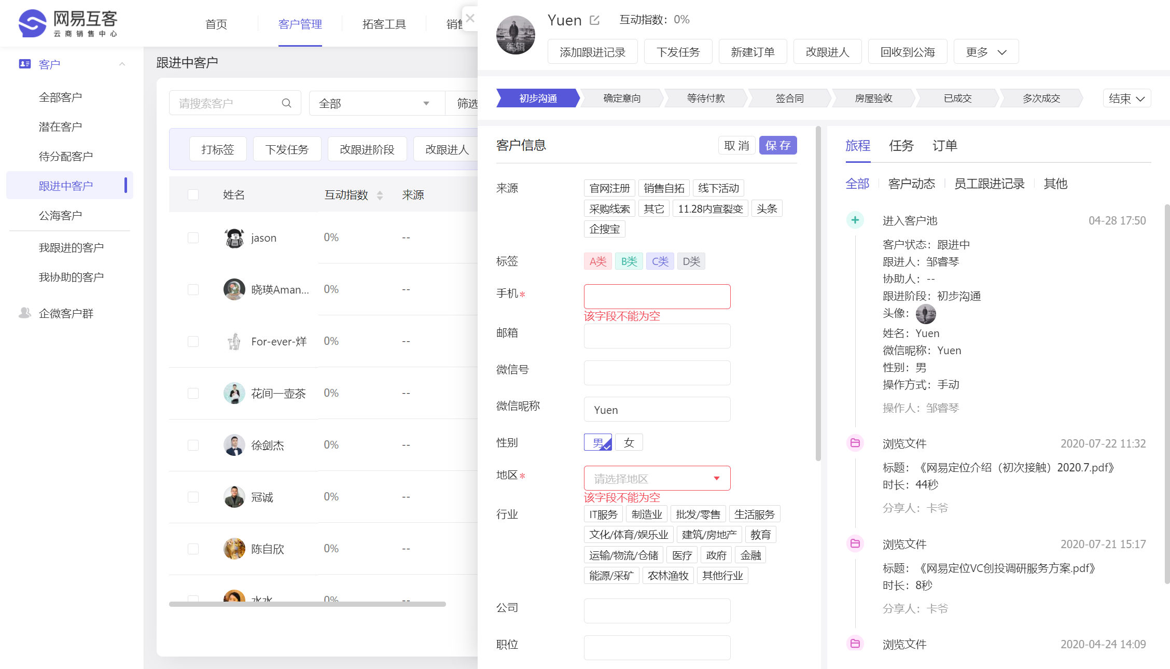Close the customer detail panel with X
Viewport: 1170px width, 669px height.
point(470,18)
